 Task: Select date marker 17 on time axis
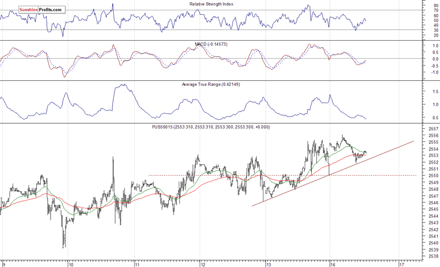coord(401,263)
